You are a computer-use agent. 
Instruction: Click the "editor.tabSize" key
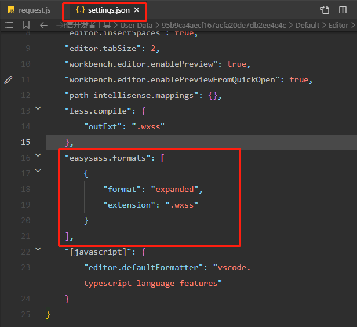coord(103,49)
